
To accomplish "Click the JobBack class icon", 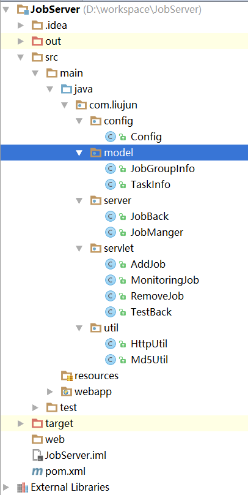I will [x=110, y=217].
